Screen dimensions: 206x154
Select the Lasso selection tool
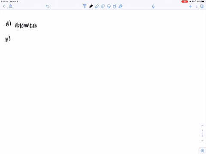tap(109, 6)
